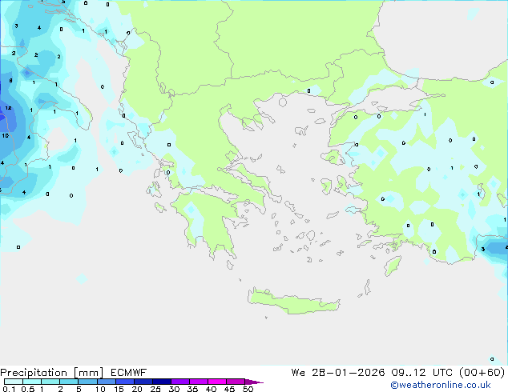Select the navy swatch between 25 and 30
The image size is (508, 392).
162,382
